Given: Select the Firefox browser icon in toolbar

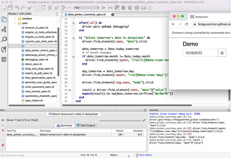Looking at the screenshot, I should click(123, 8).
